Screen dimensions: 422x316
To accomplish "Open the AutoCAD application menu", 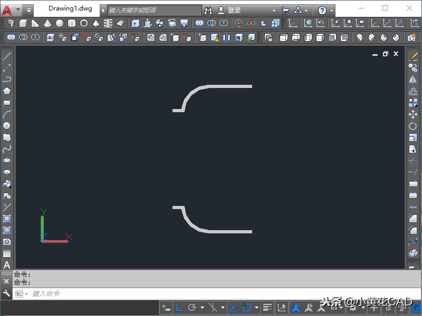I will [7, 10].
